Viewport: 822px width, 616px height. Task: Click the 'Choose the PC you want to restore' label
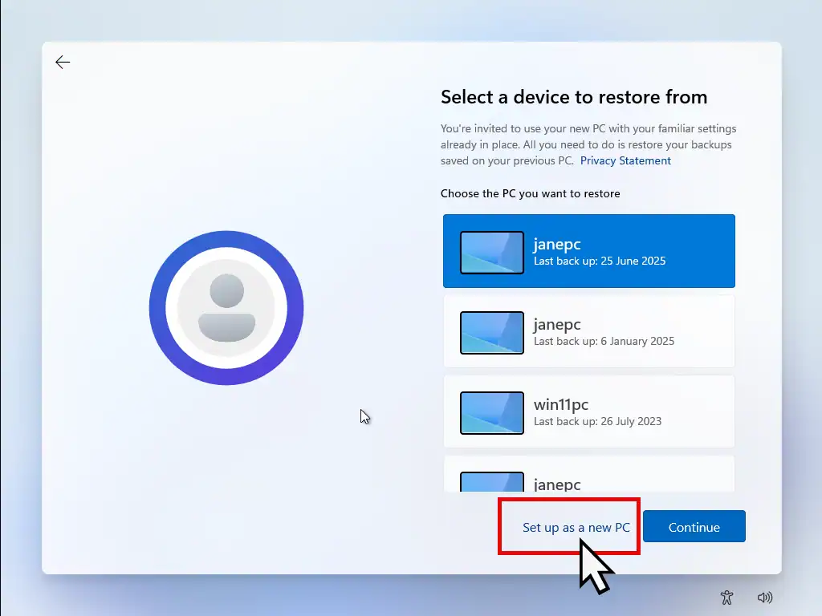click(530, 193)
